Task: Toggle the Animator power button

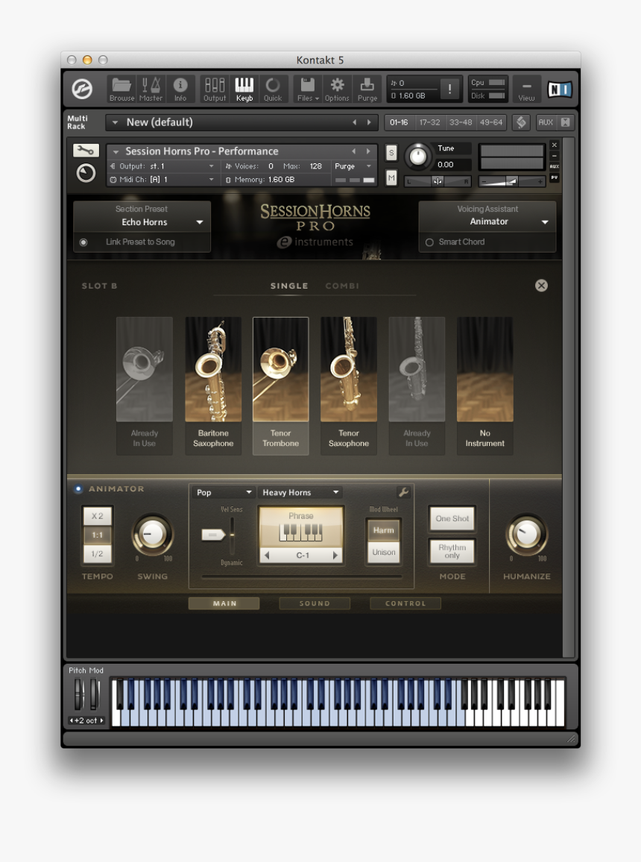Action: 78,488
